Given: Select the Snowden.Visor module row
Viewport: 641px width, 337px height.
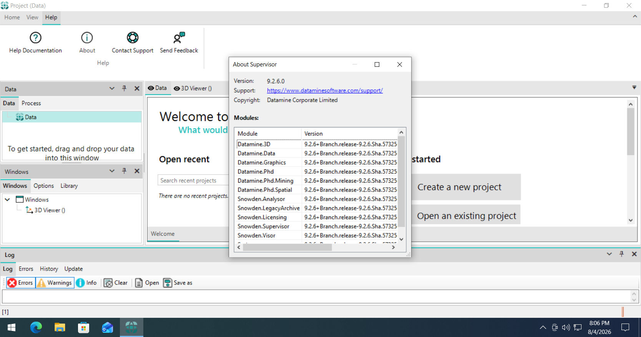Looking at the screenshot, I should coord(317,235).
